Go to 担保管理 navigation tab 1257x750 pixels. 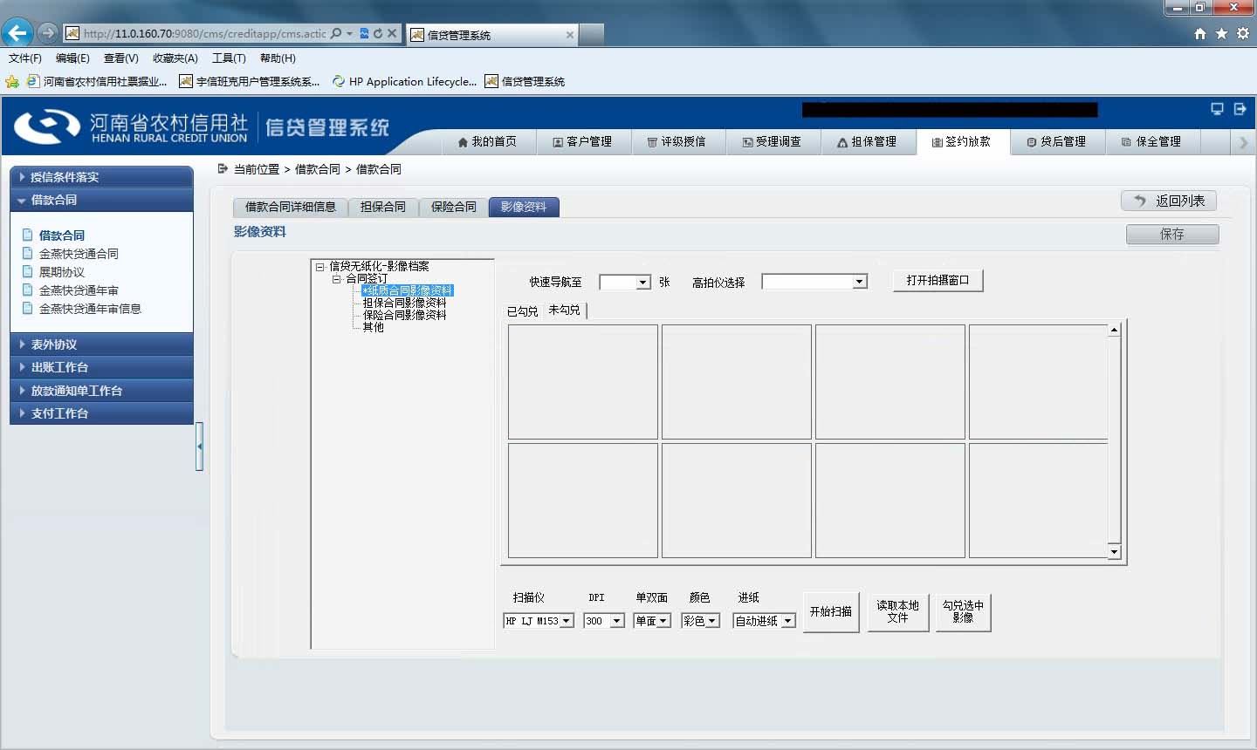pos(868,141)
